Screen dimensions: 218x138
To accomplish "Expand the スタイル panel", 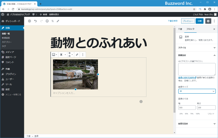I will (x=197, y=48).
